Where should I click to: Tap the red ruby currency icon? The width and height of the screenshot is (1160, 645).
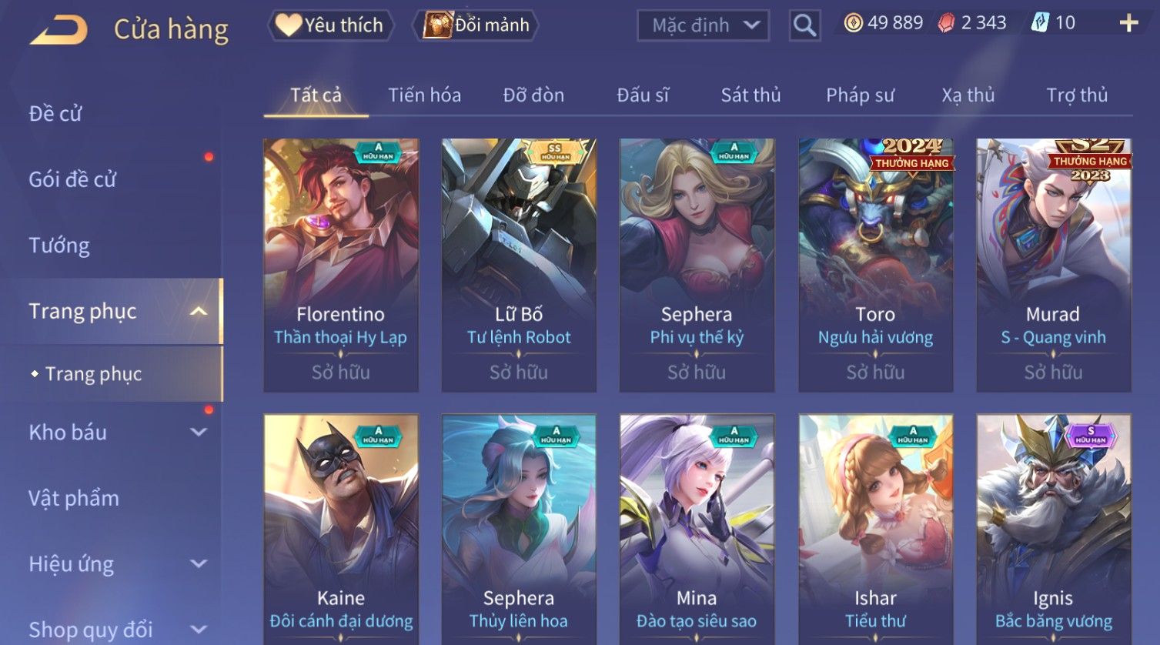coord(946,23)
